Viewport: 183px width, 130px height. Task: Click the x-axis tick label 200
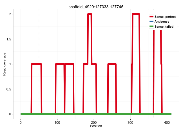click(x=94, y=123)
